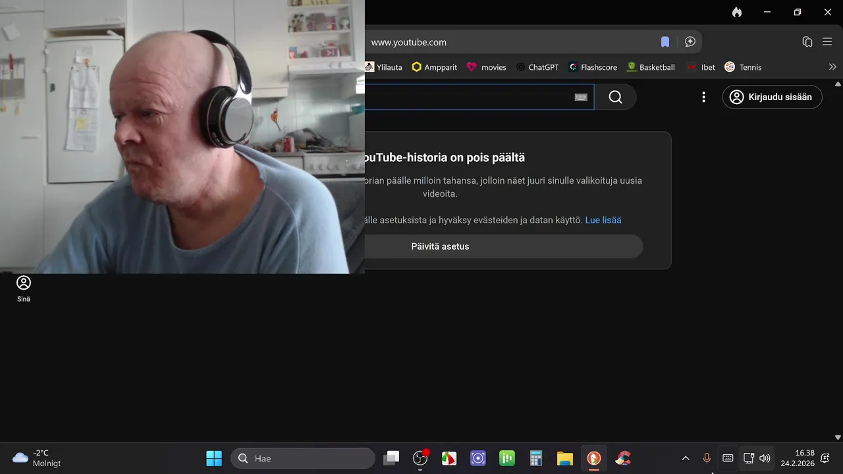Open the Ylilauta bookmark
The image size is (843, 474).
coord(383,67)
